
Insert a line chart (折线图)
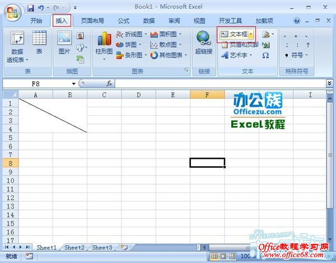pos(132,34)
